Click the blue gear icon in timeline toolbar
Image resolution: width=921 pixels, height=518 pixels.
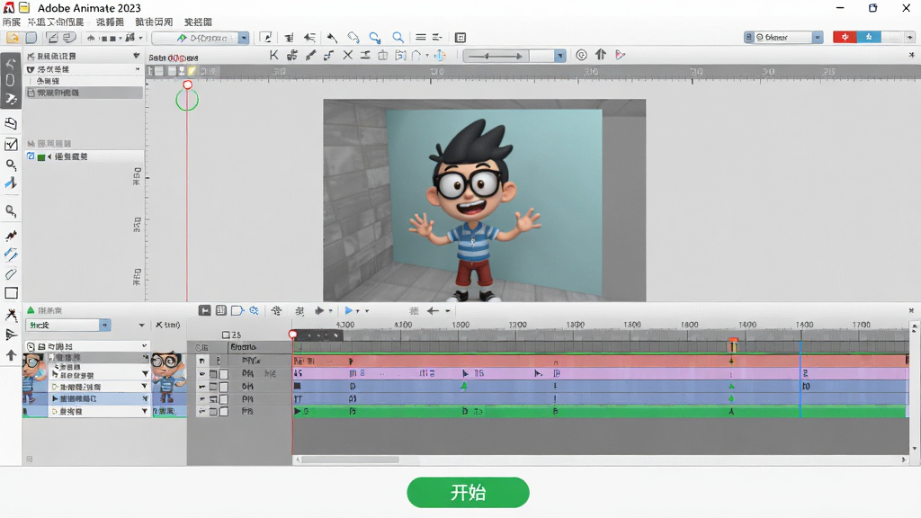[254, 310]
